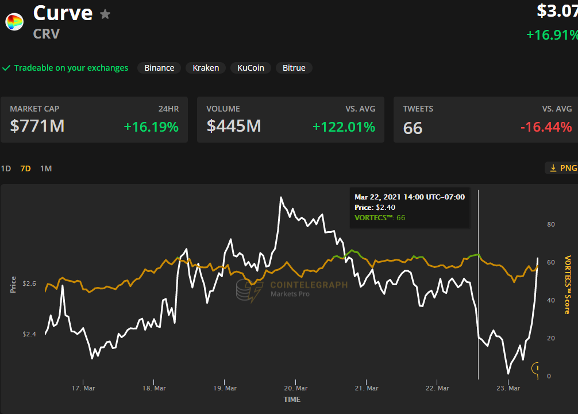Click the download arrow icon beside PNG
The image size is (578, 414).
pyautogui.click(x=553, y=168)
